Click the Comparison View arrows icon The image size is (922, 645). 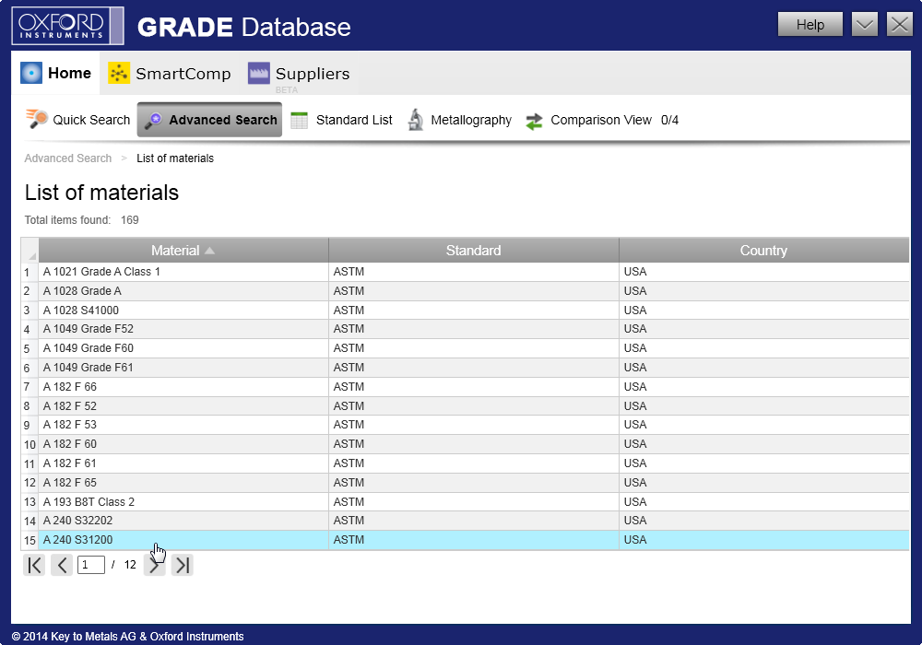tap(534, 121)
